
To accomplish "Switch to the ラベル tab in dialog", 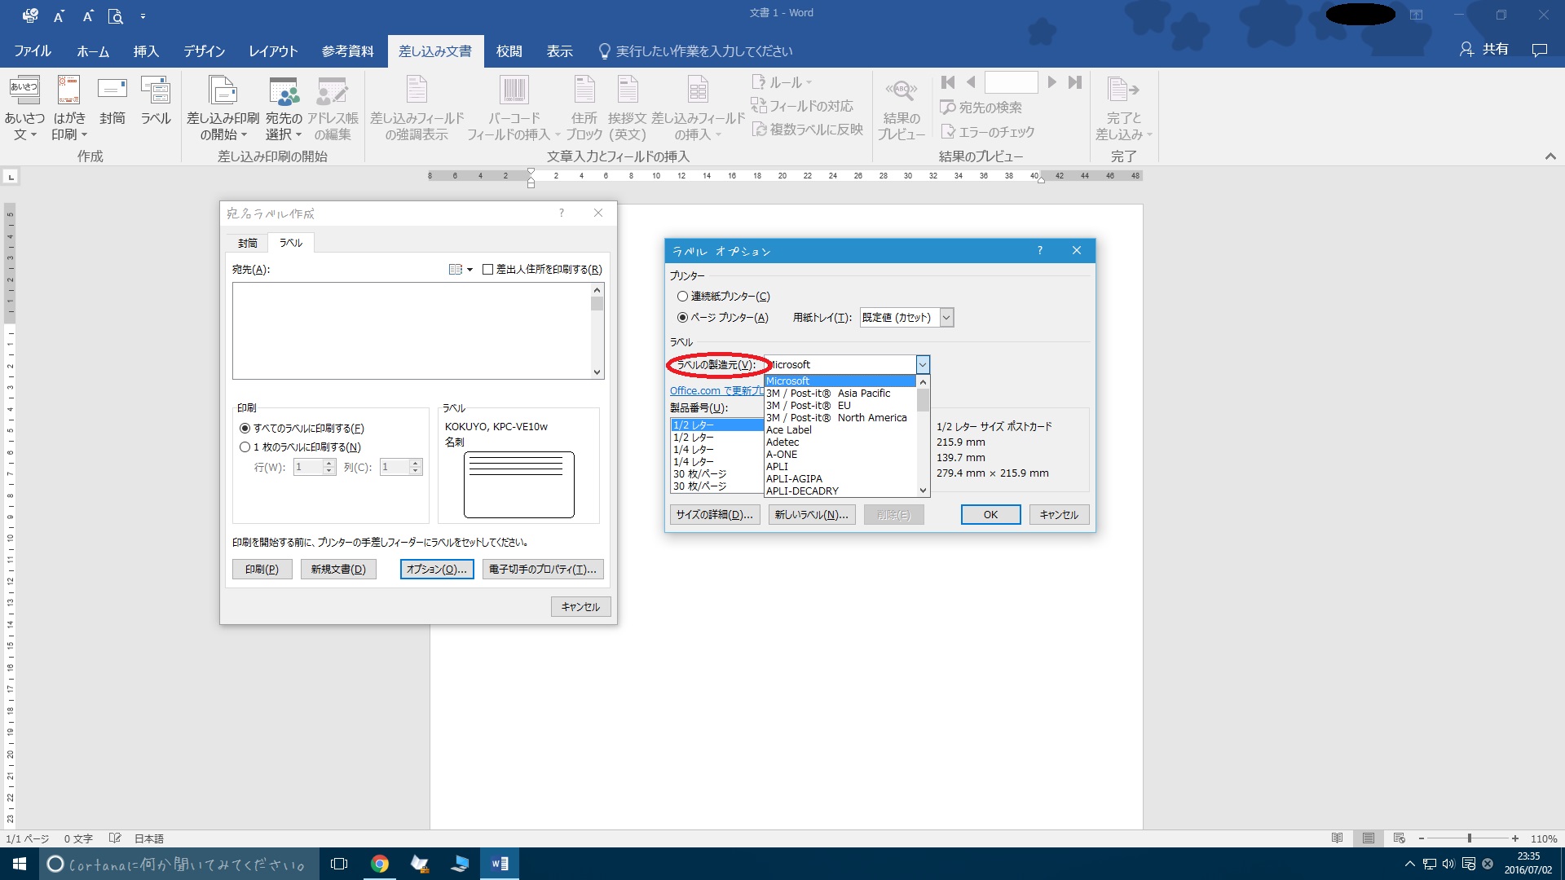I will click(x=291, y=243).
